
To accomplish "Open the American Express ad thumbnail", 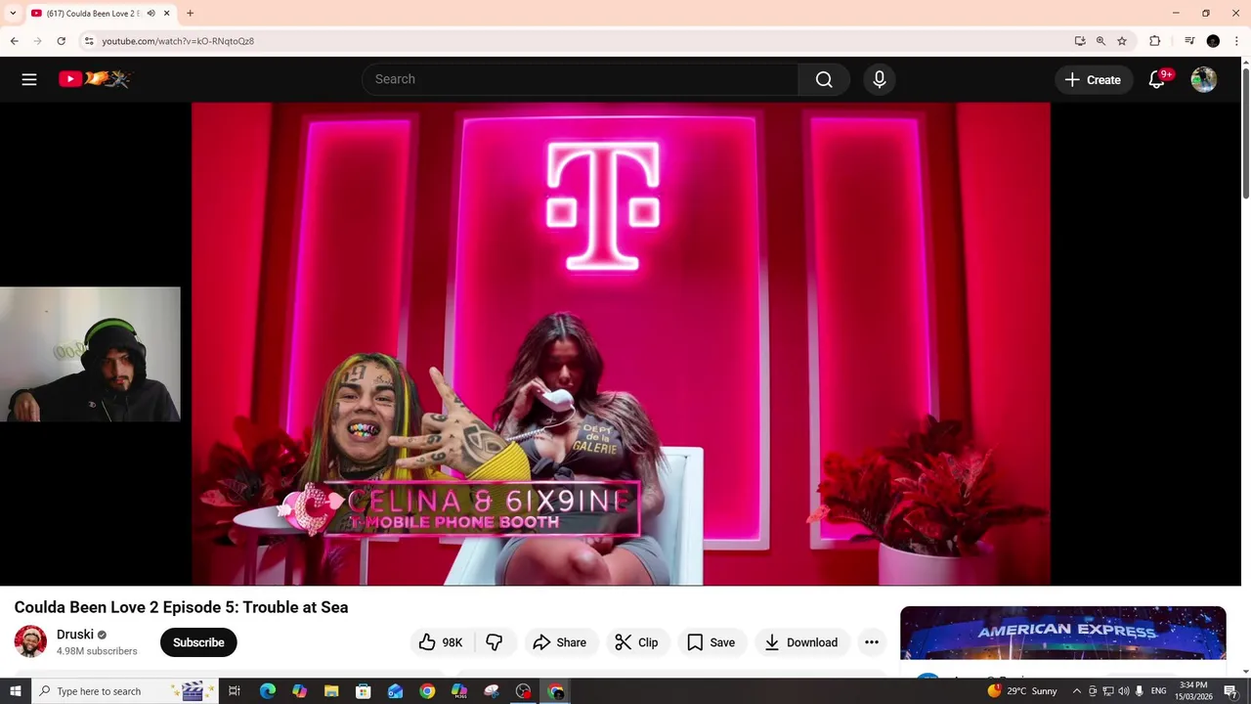I will pos(1062,634).
